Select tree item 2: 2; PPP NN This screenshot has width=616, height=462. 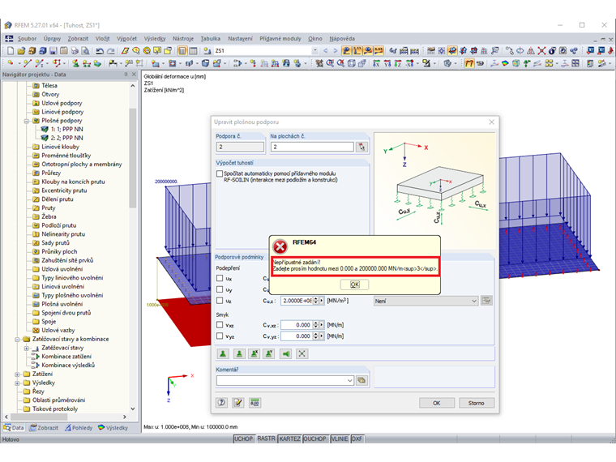pyautogui.click(x=66, y=138)
